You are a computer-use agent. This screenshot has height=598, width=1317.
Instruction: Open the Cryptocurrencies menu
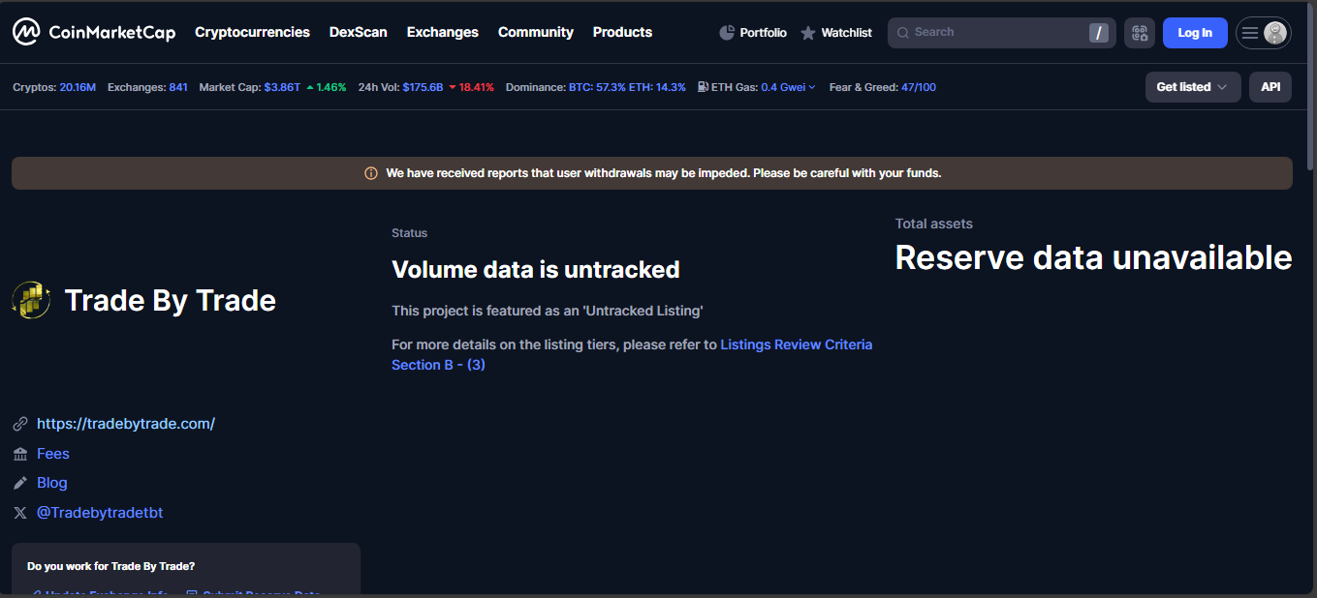tap(252, 32)
